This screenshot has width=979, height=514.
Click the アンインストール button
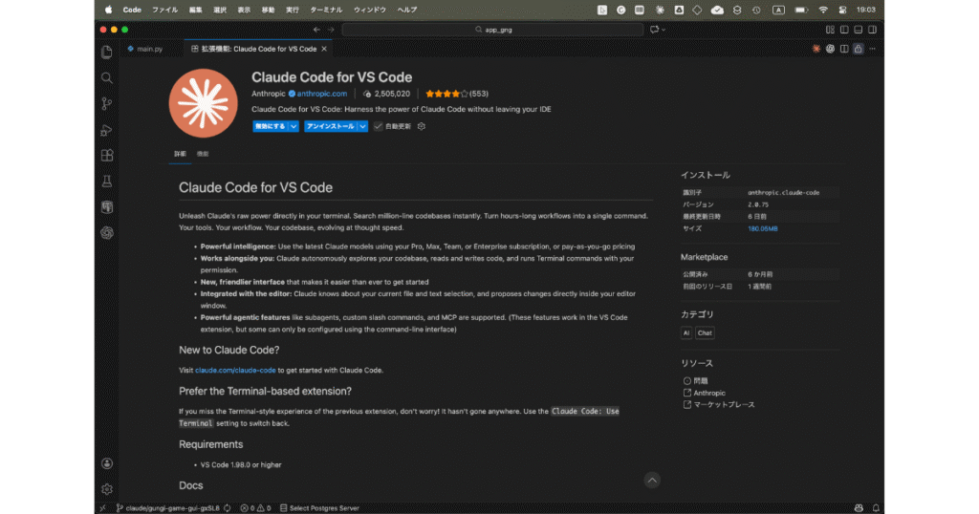330,126
